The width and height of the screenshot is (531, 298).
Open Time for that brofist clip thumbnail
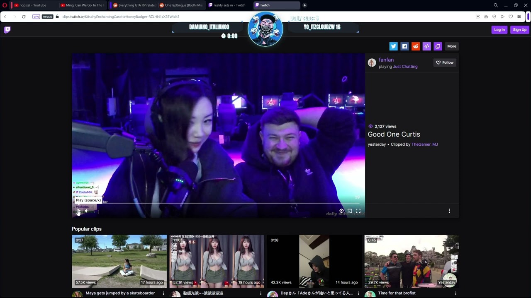pyautogui.click(x=412, y=261)
